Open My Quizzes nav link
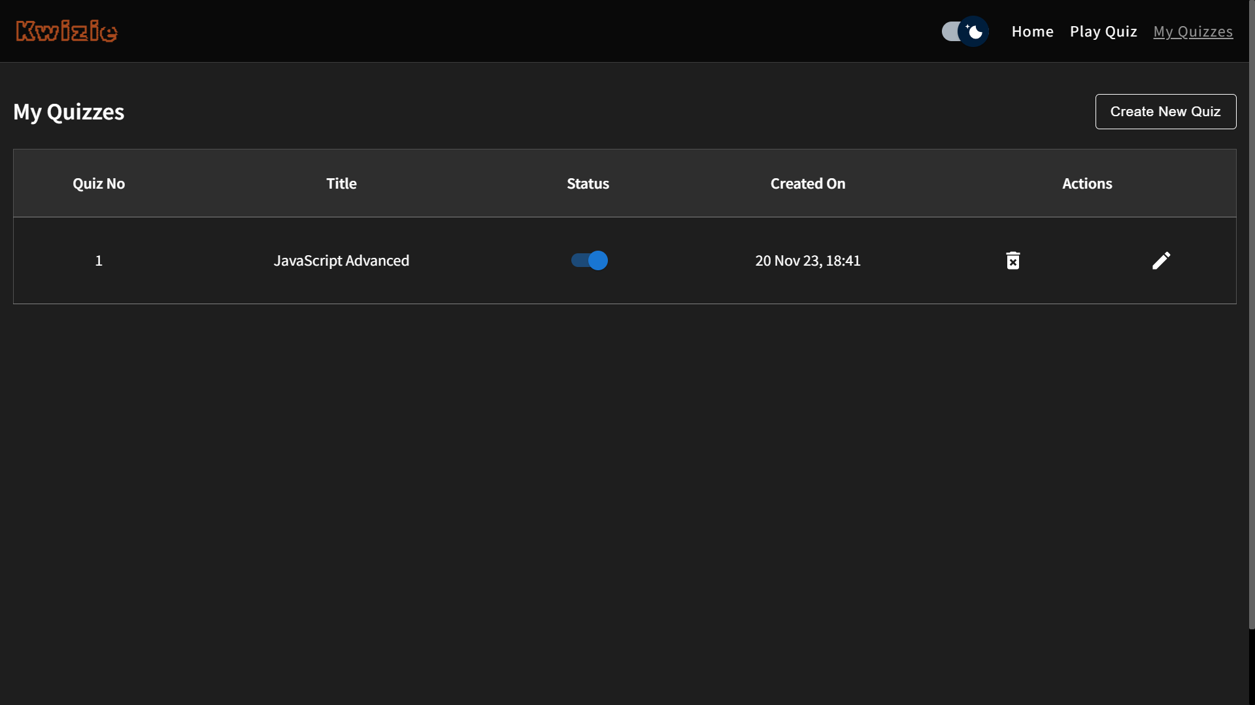The image size is (1255, 705). coord(1192,31)
